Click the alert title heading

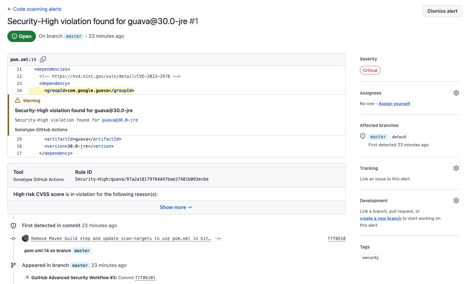point(103,21)
